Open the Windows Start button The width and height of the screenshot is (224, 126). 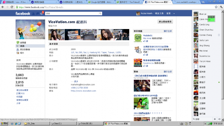point(4,124)
